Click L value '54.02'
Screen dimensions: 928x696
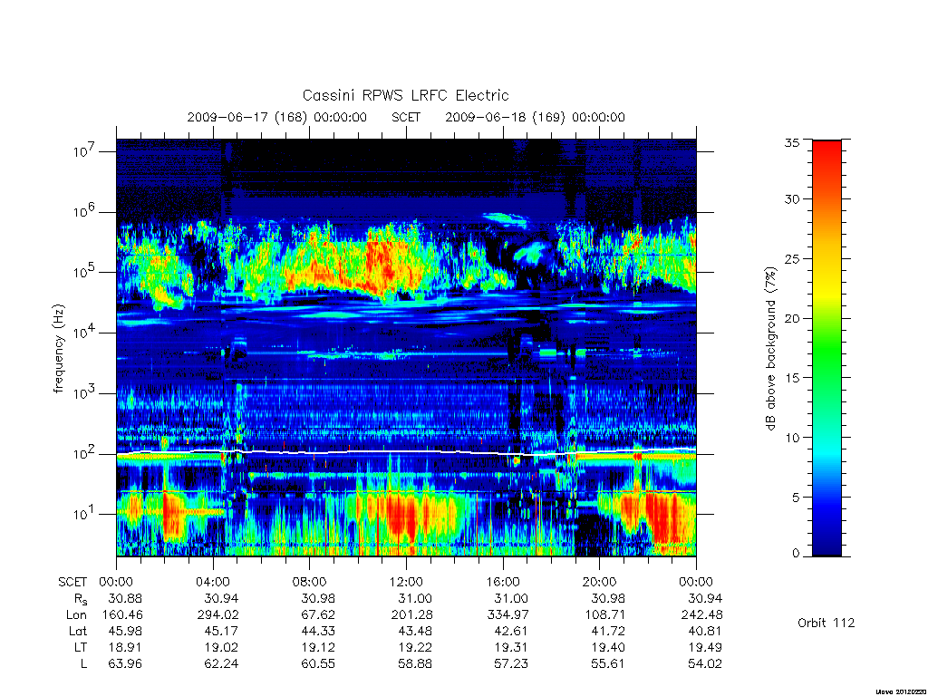(705, 664)
